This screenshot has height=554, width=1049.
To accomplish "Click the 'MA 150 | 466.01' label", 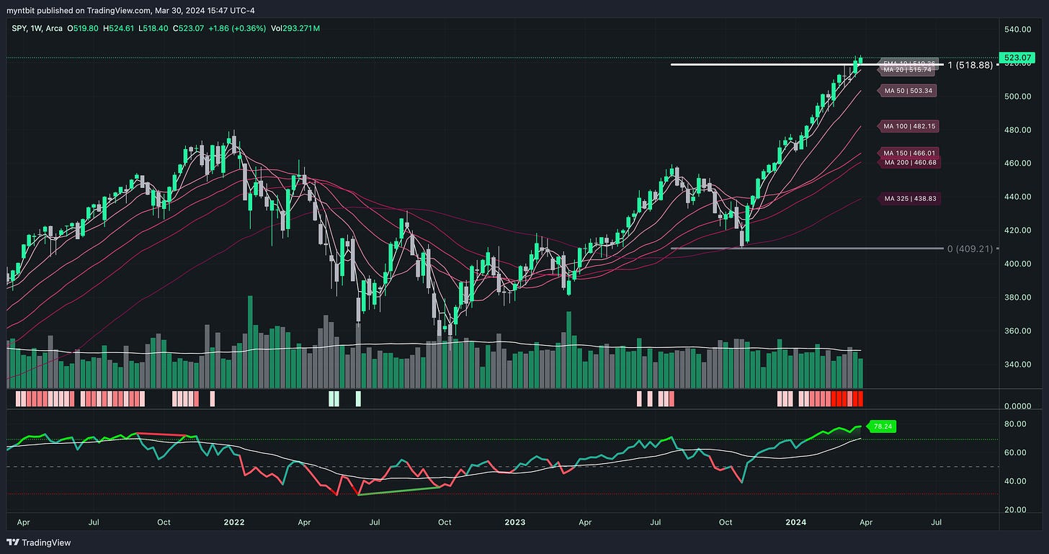I will coord(909,153).
